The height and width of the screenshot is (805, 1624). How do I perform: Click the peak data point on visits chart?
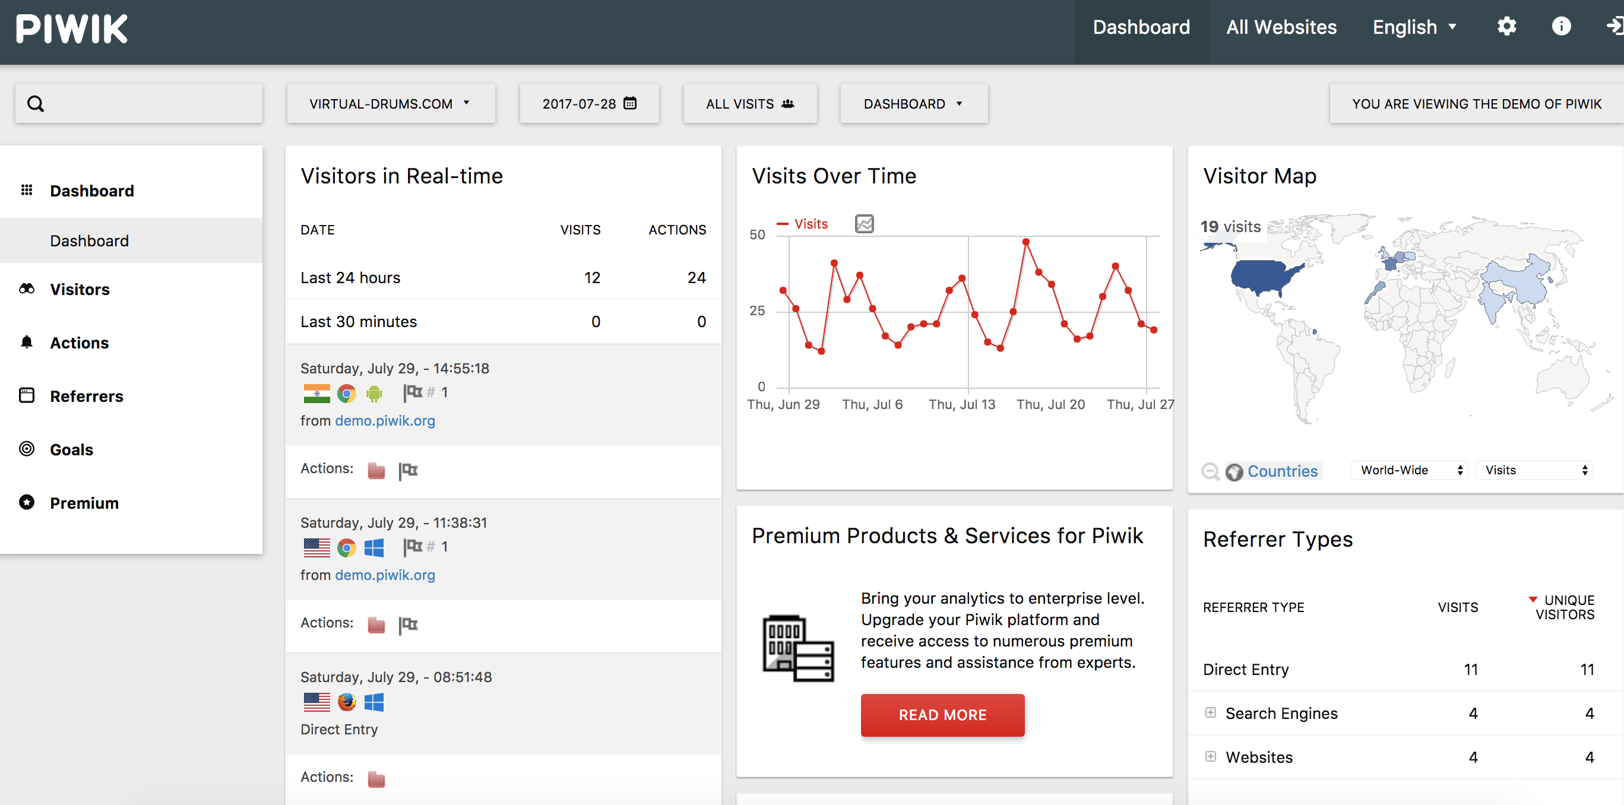(1025, 242)
